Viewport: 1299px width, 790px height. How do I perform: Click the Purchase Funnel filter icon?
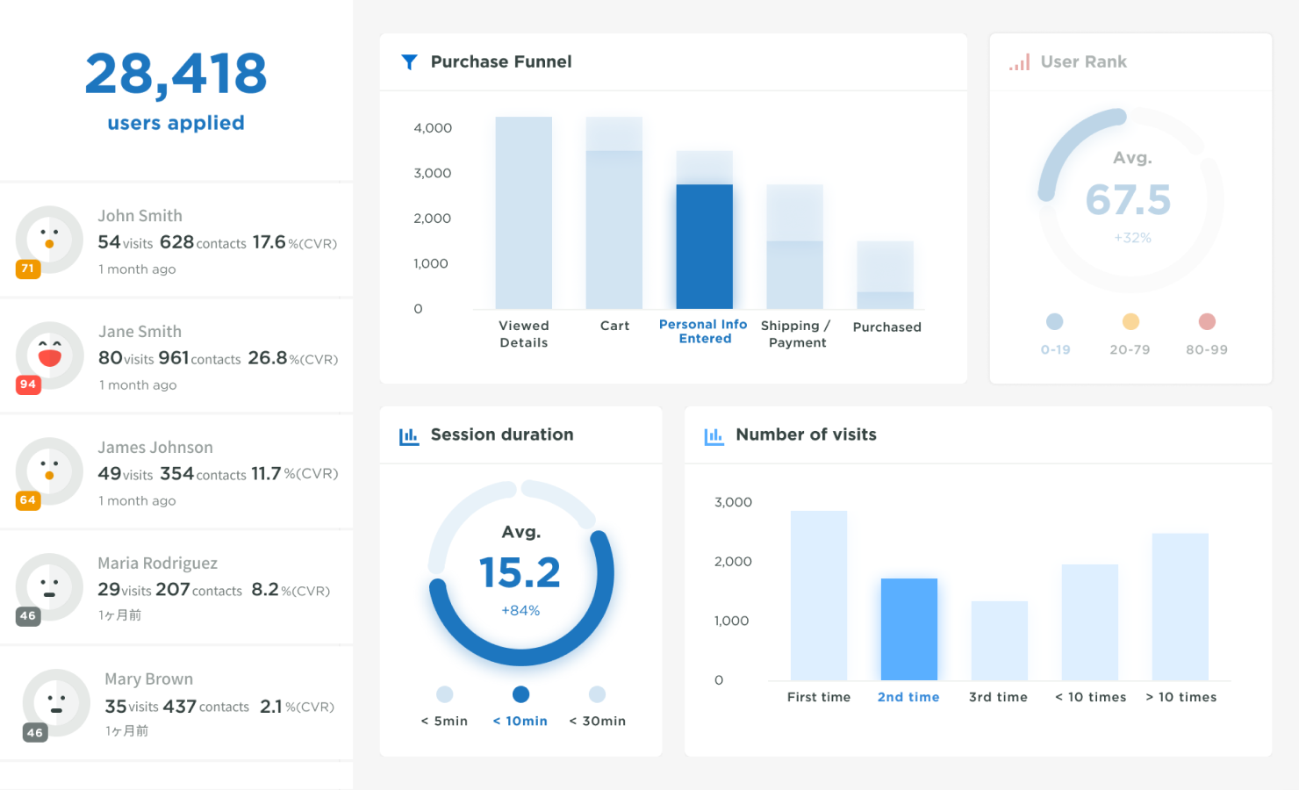[409, 62]
